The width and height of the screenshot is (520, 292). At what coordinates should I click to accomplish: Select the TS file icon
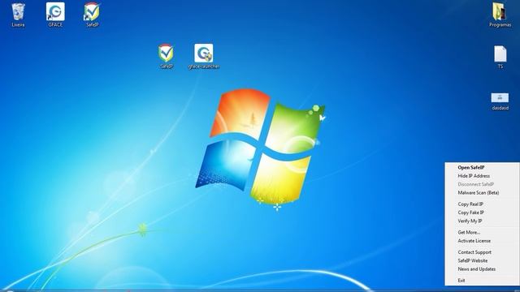(500, 57)
